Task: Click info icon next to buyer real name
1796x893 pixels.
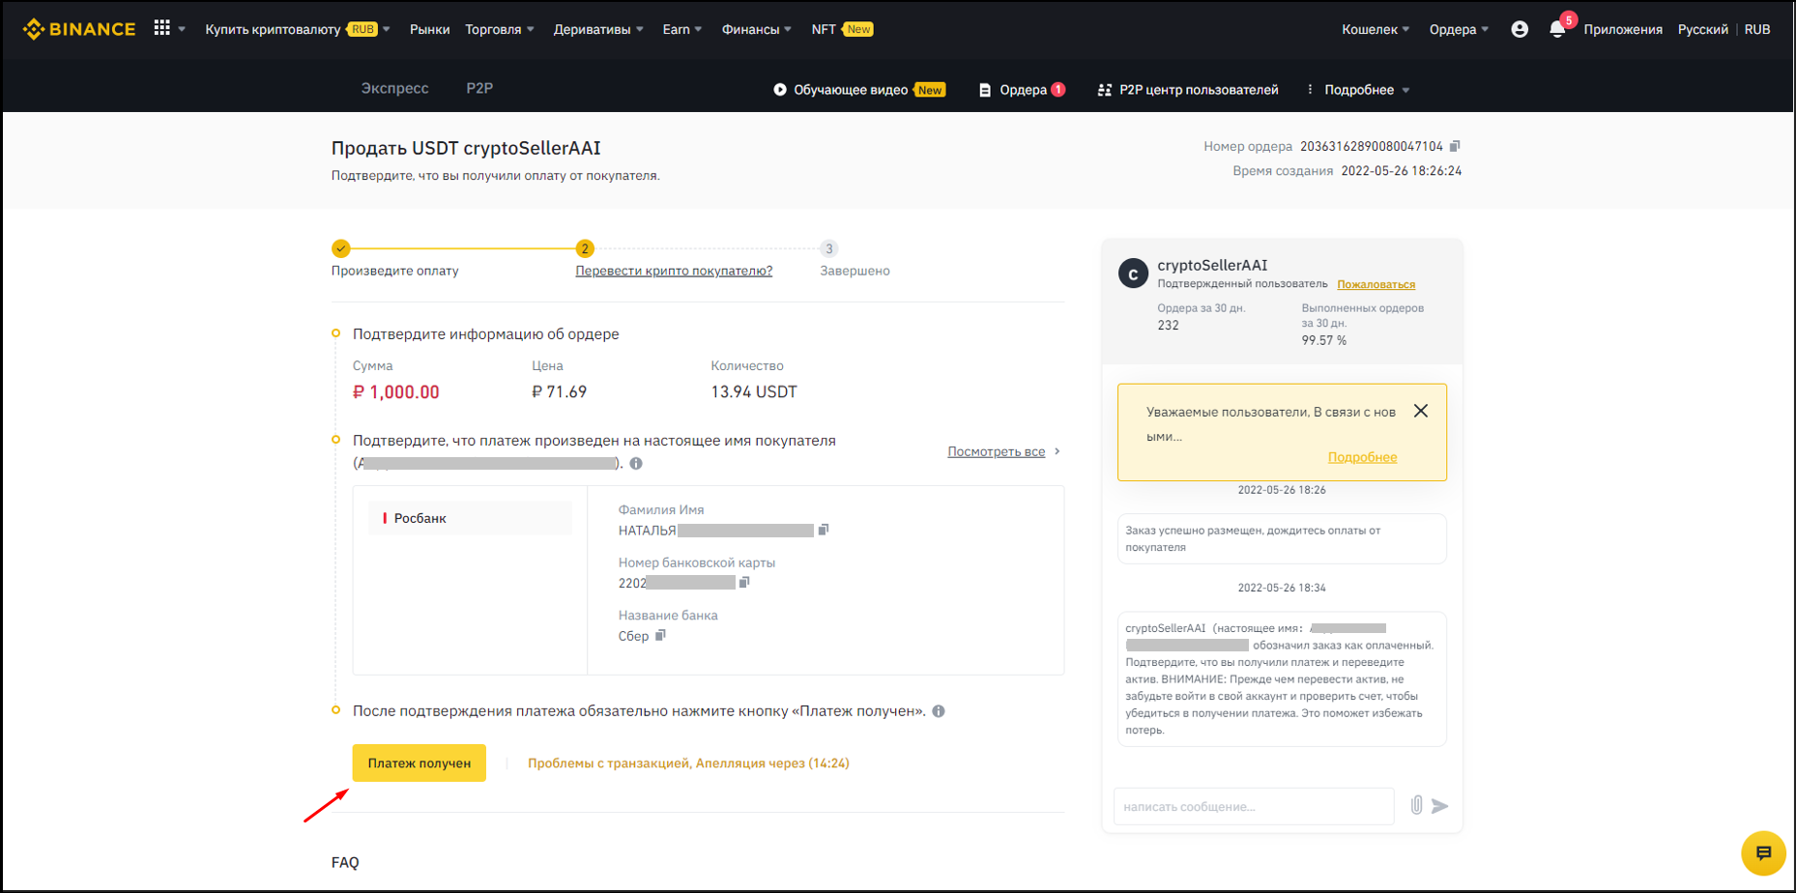Action: [x=636, y=463]
